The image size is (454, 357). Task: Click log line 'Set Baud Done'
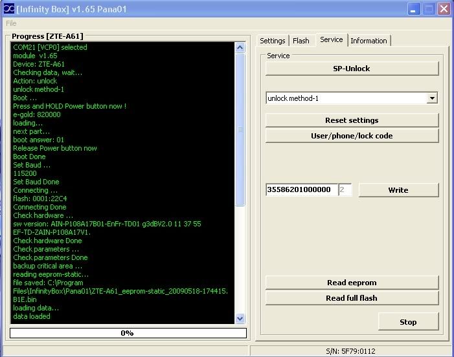pyautogui.click(x=36, y=182)
